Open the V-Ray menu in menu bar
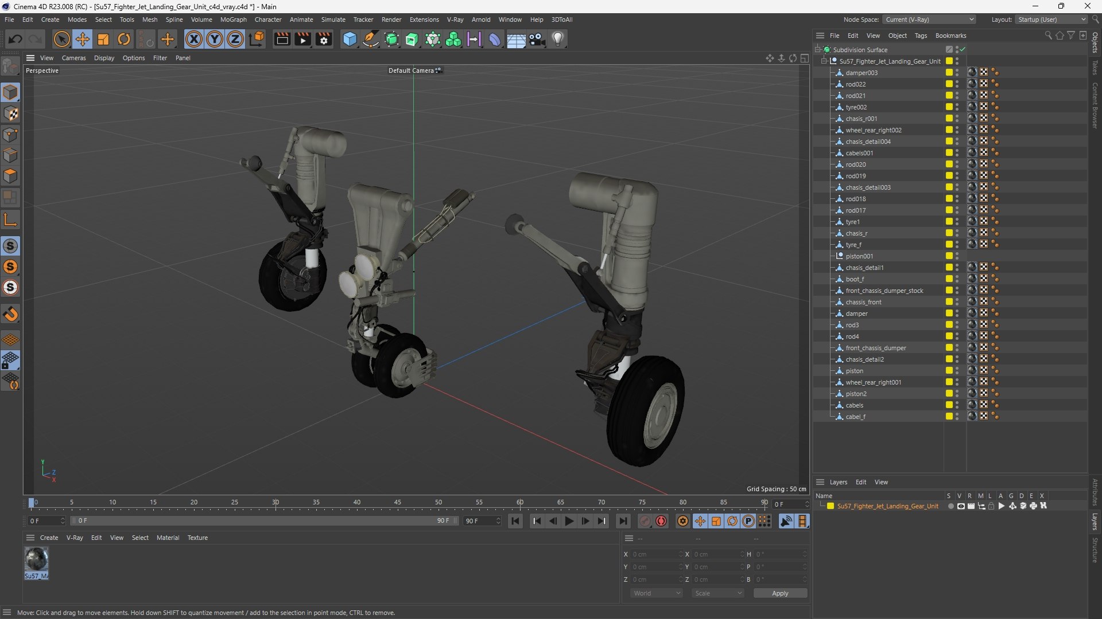1102x619 pixels. 455,19
